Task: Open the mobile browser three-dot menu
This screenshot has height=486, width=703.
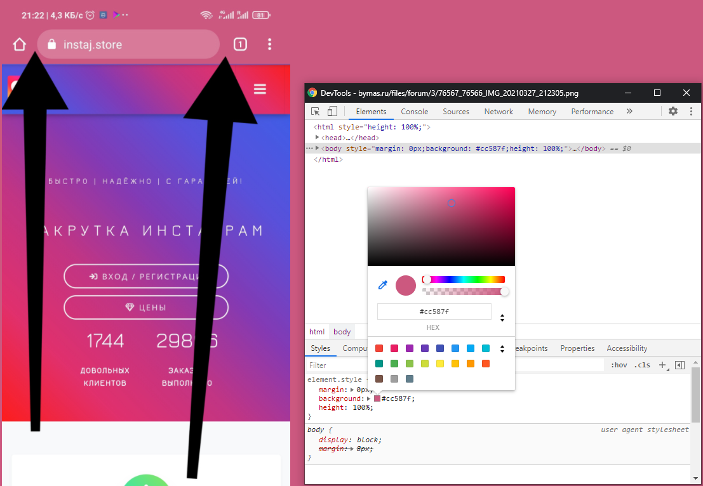Action: coord(269,44)
